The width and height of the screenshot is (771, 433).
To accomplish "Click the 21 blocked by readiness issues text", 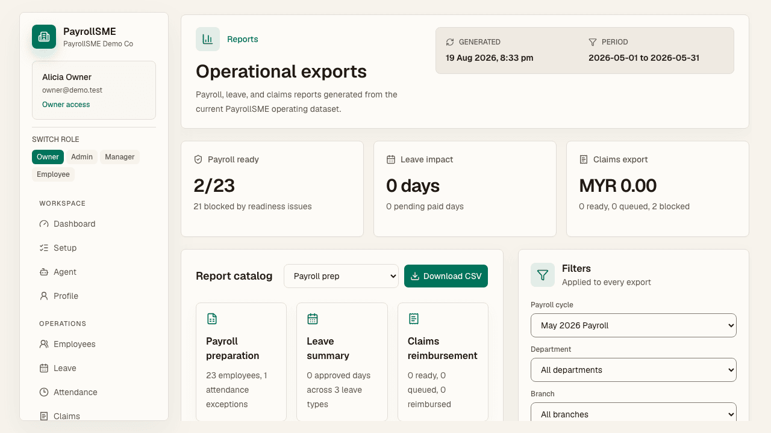I will [252, 206].
